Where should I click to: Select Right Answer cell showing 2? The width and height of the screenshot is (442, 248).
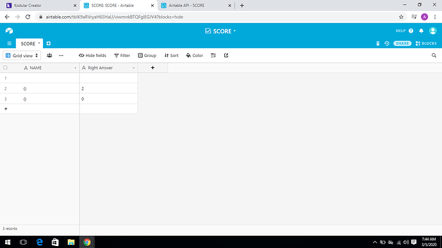pos(108,88)
